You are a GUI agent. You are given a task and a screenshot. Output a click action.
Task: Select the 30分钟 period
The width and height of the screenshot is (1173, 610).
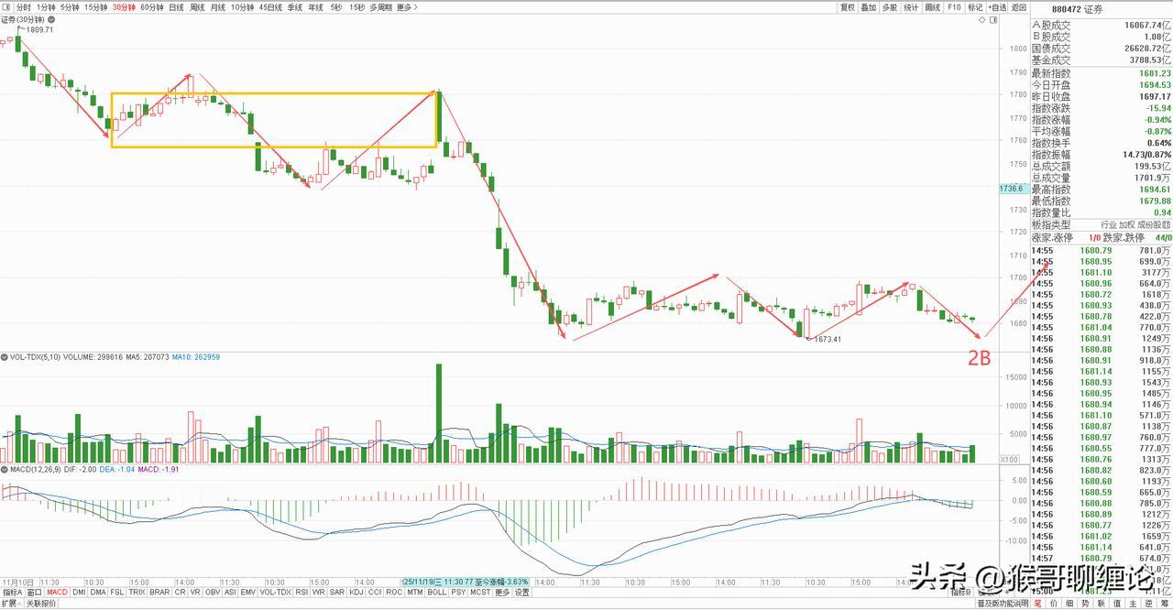click(124, 7)
